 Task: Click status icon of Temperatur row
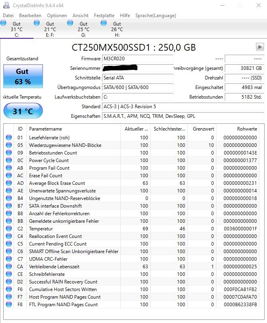(x=9, y=228)
